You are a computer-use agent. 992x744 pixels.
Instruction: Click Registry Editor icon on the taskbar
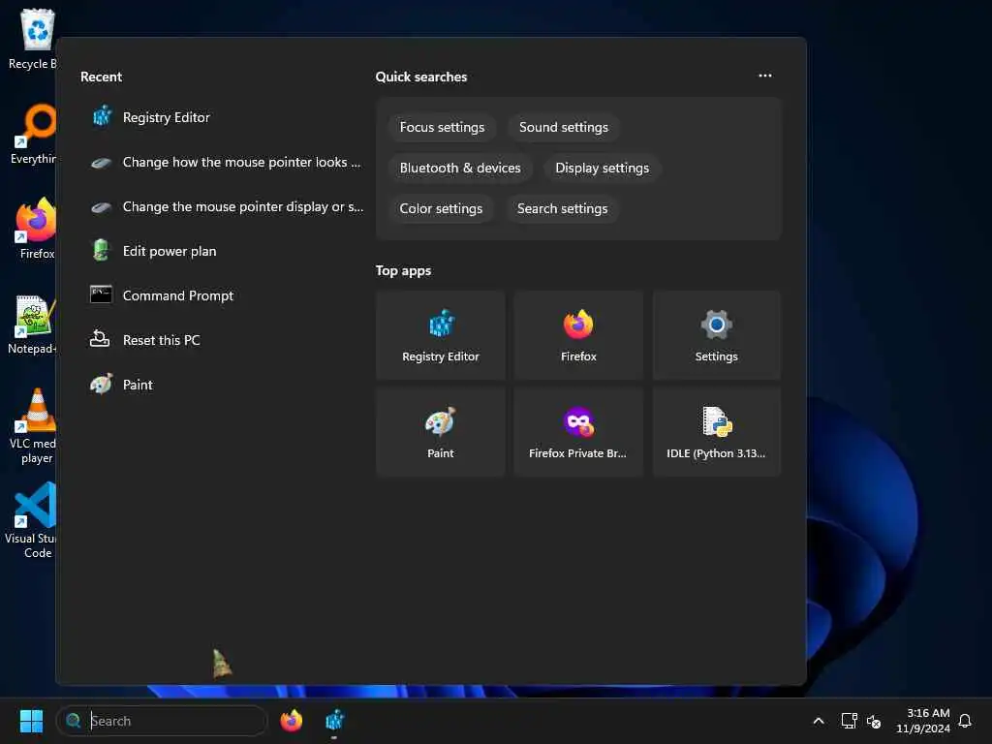[334, 721]
